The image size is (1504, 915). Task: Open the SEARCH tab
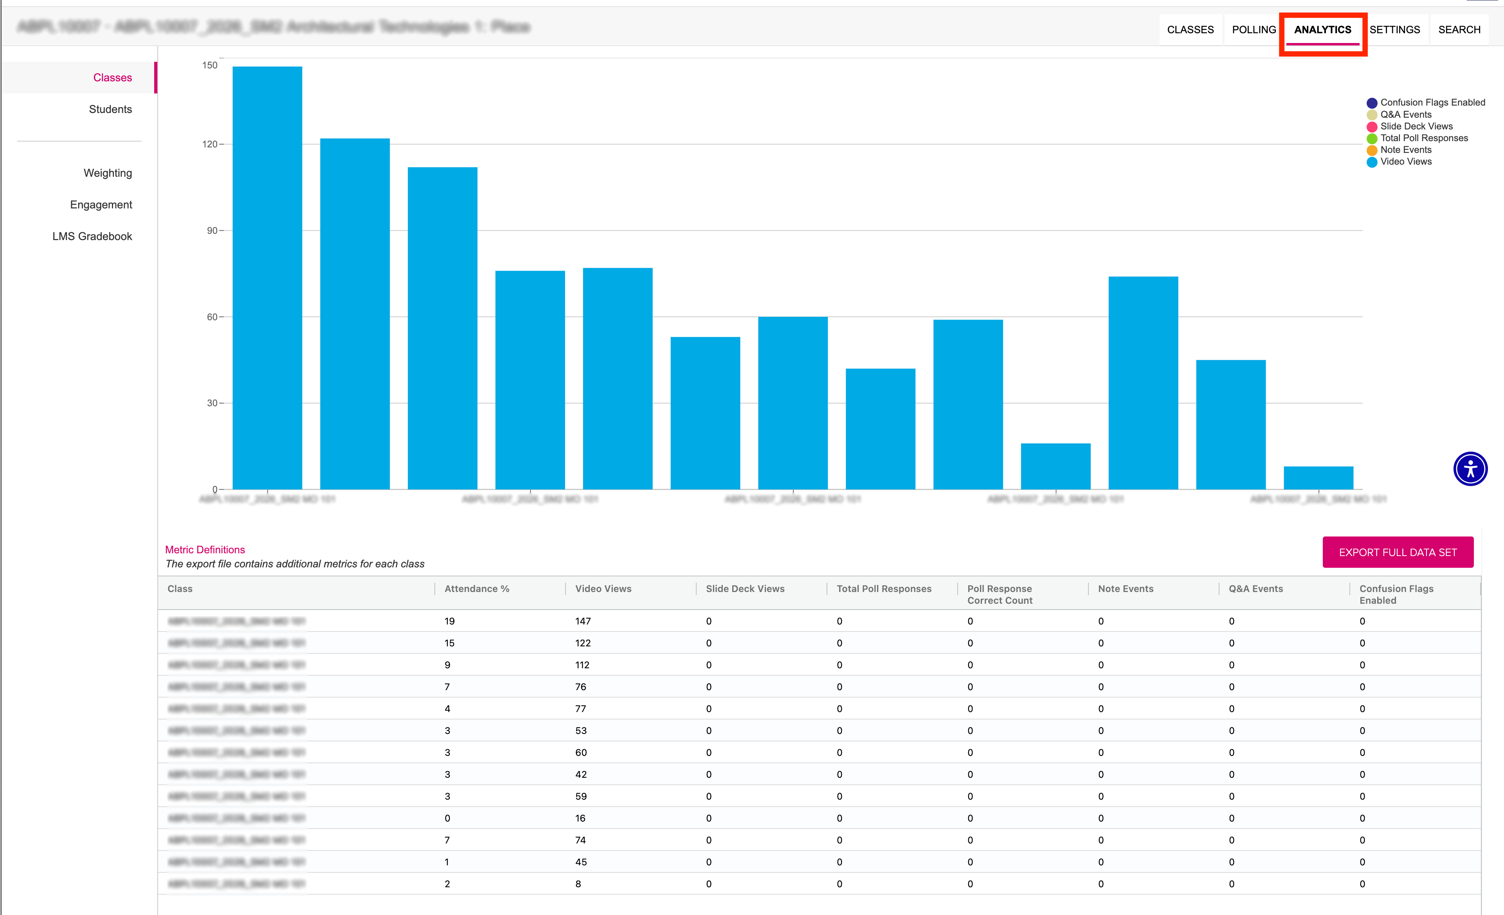1459,29
